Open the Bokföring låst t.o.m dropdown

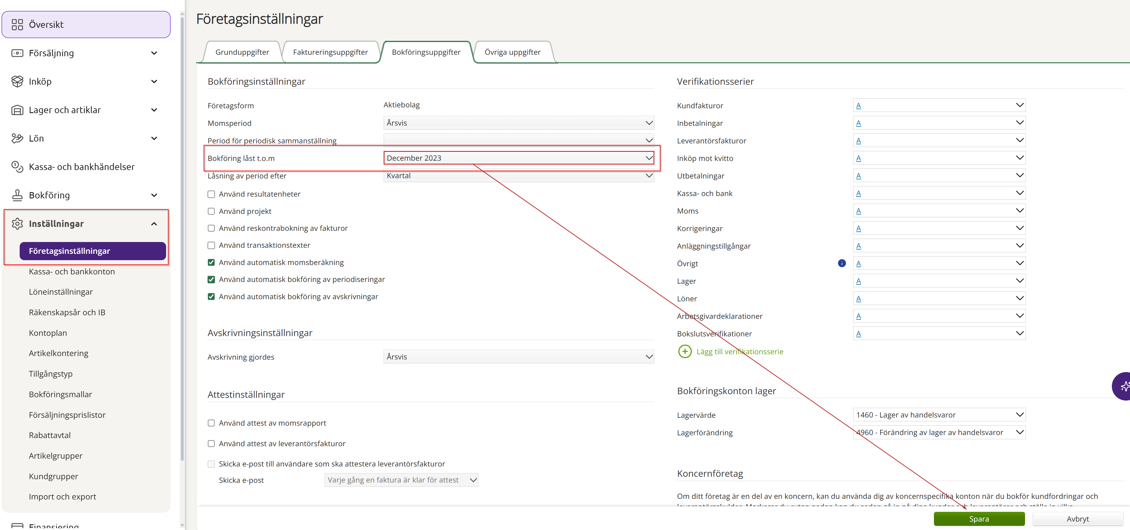point(518,158)
